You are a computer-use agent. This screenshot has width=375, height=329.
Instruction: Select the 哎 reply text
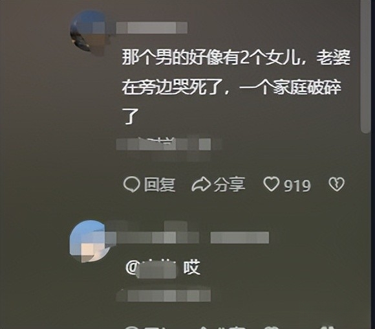pos(191,268)
